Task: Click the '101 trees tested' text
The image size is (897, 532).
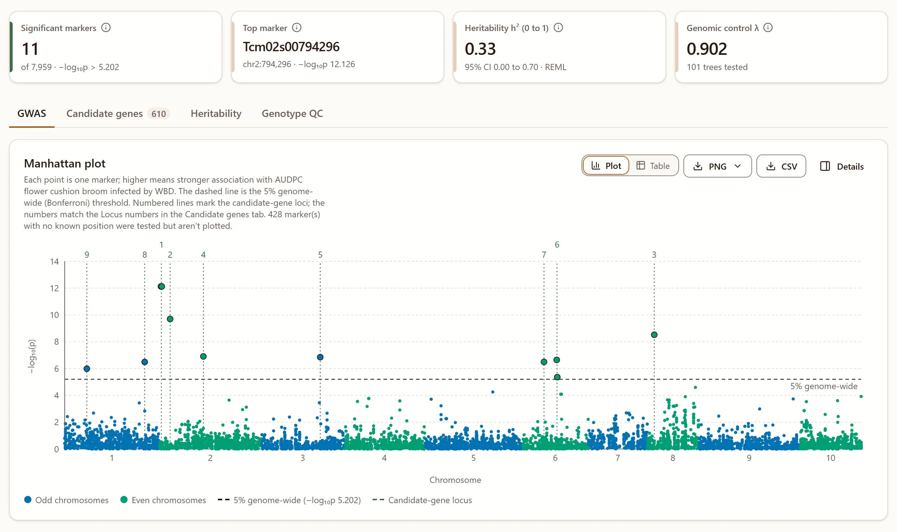Action: 717,67
